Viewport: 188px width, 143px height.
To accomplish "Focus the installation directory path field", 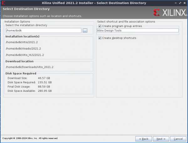I will point(43,30).
